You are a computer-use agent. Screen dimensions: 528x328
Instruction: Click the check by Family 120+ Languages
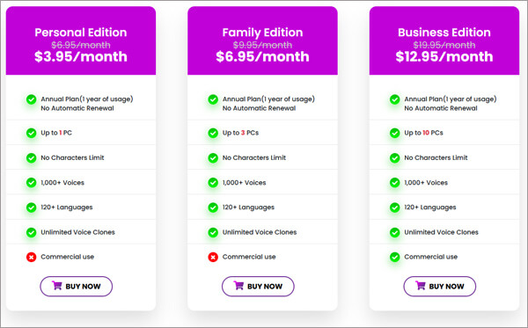click(x=213, y=208)
